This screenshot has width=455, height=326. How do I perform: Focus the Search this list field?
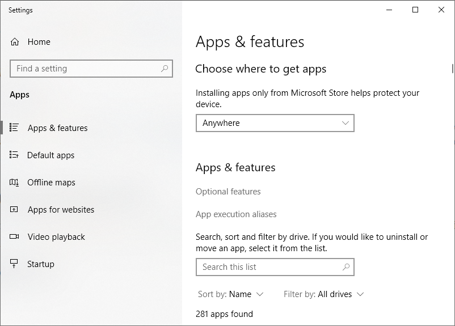(275, 267)
